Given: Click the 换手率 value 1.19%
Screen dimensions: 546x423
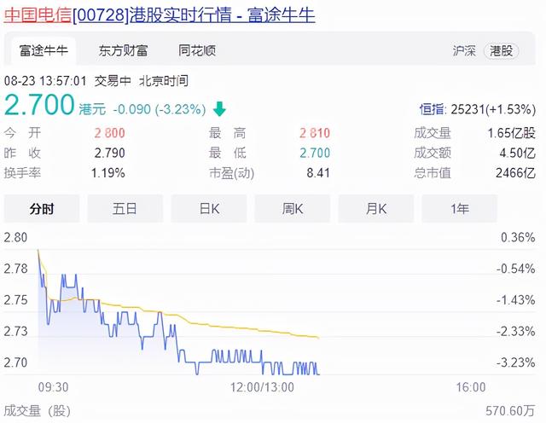Looking at the screenshot, I should coord(108,172).
